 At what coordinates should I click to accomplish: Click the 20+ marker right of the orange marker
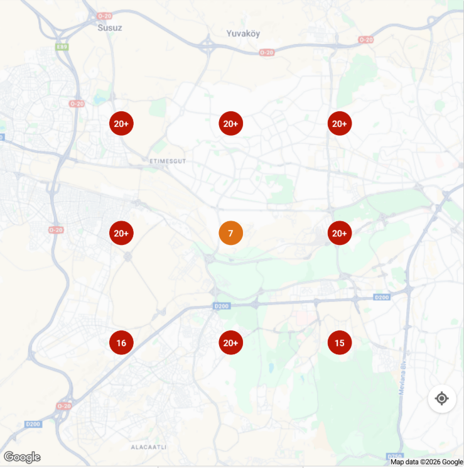pos(340,233)
